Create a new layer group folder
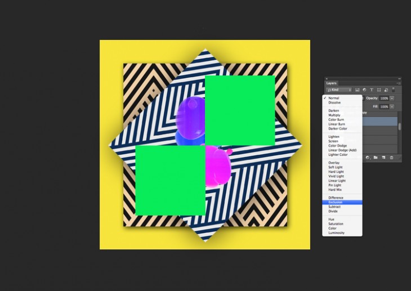This screenshot has width=411, height=291. [x=376, y=158]
